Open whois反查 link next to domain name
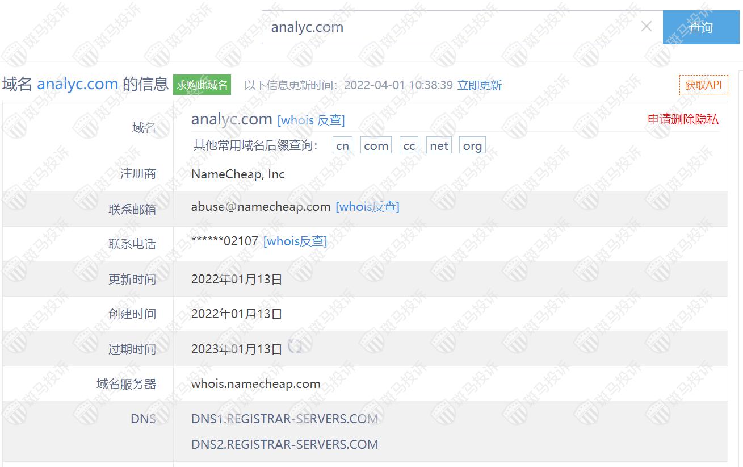The width and height of the screenshot is (743, 467). (311, 120)
